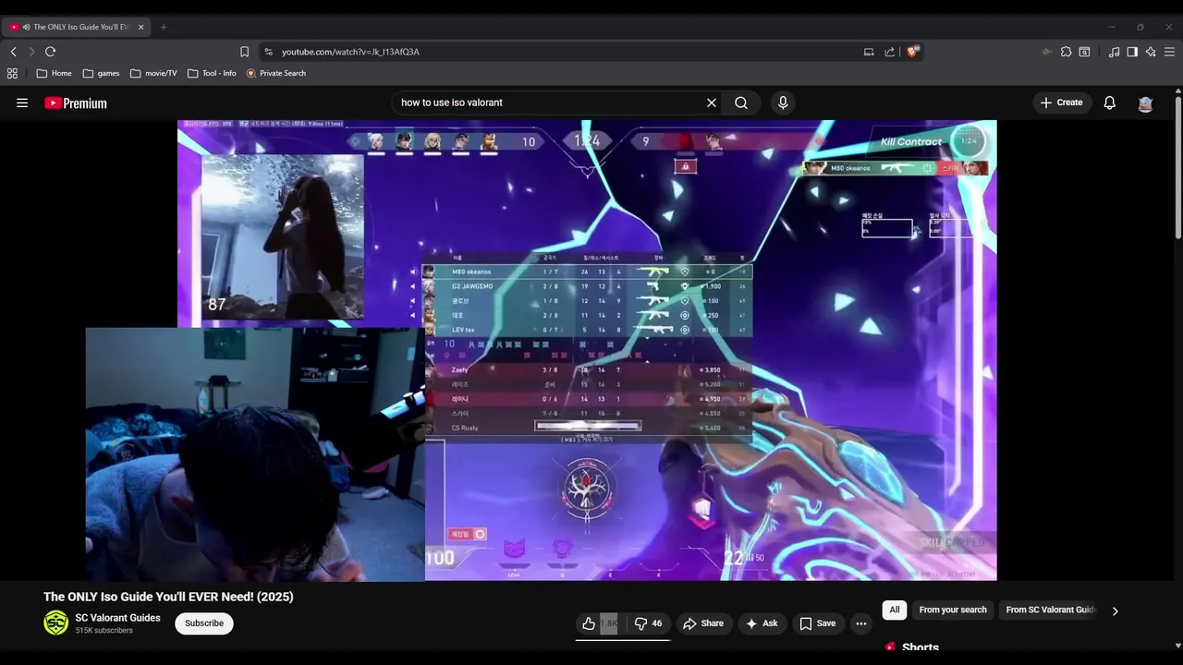Select the From SC Valorant Guides chip
Viewport: 1183px width, 665px height.
pyautogui.click(x=1051, y=610)
